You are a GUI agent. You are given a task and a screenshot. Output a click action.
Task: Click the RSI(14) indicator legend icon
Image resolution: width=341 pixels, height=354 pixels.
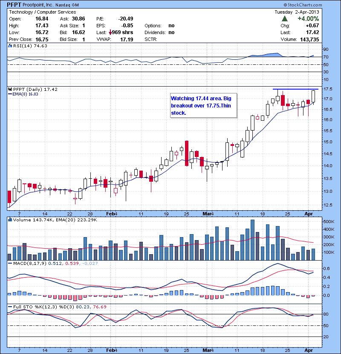point(10,46)
